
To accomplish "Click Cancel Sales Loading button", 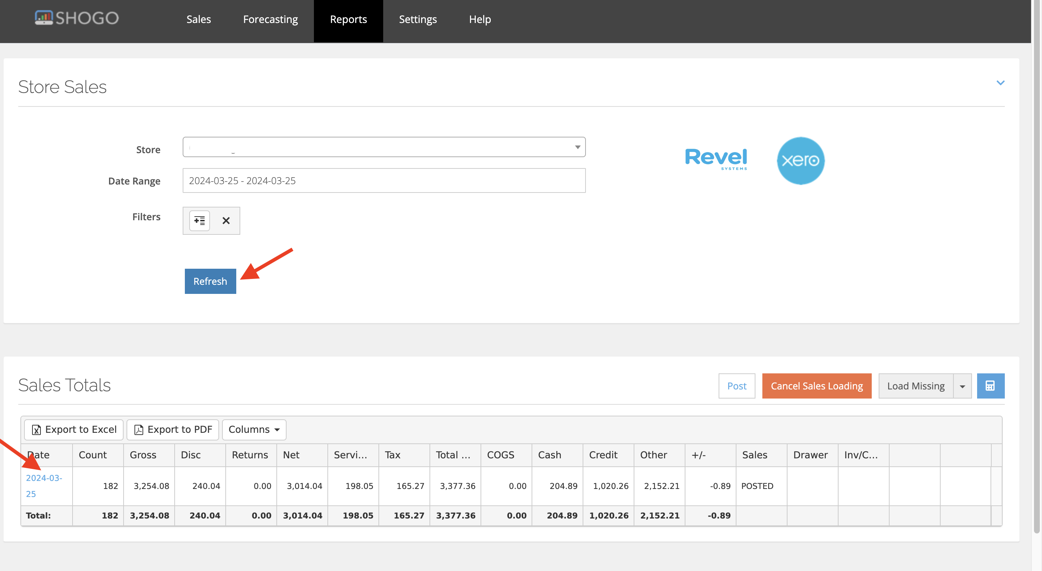I will click(817, 386).
